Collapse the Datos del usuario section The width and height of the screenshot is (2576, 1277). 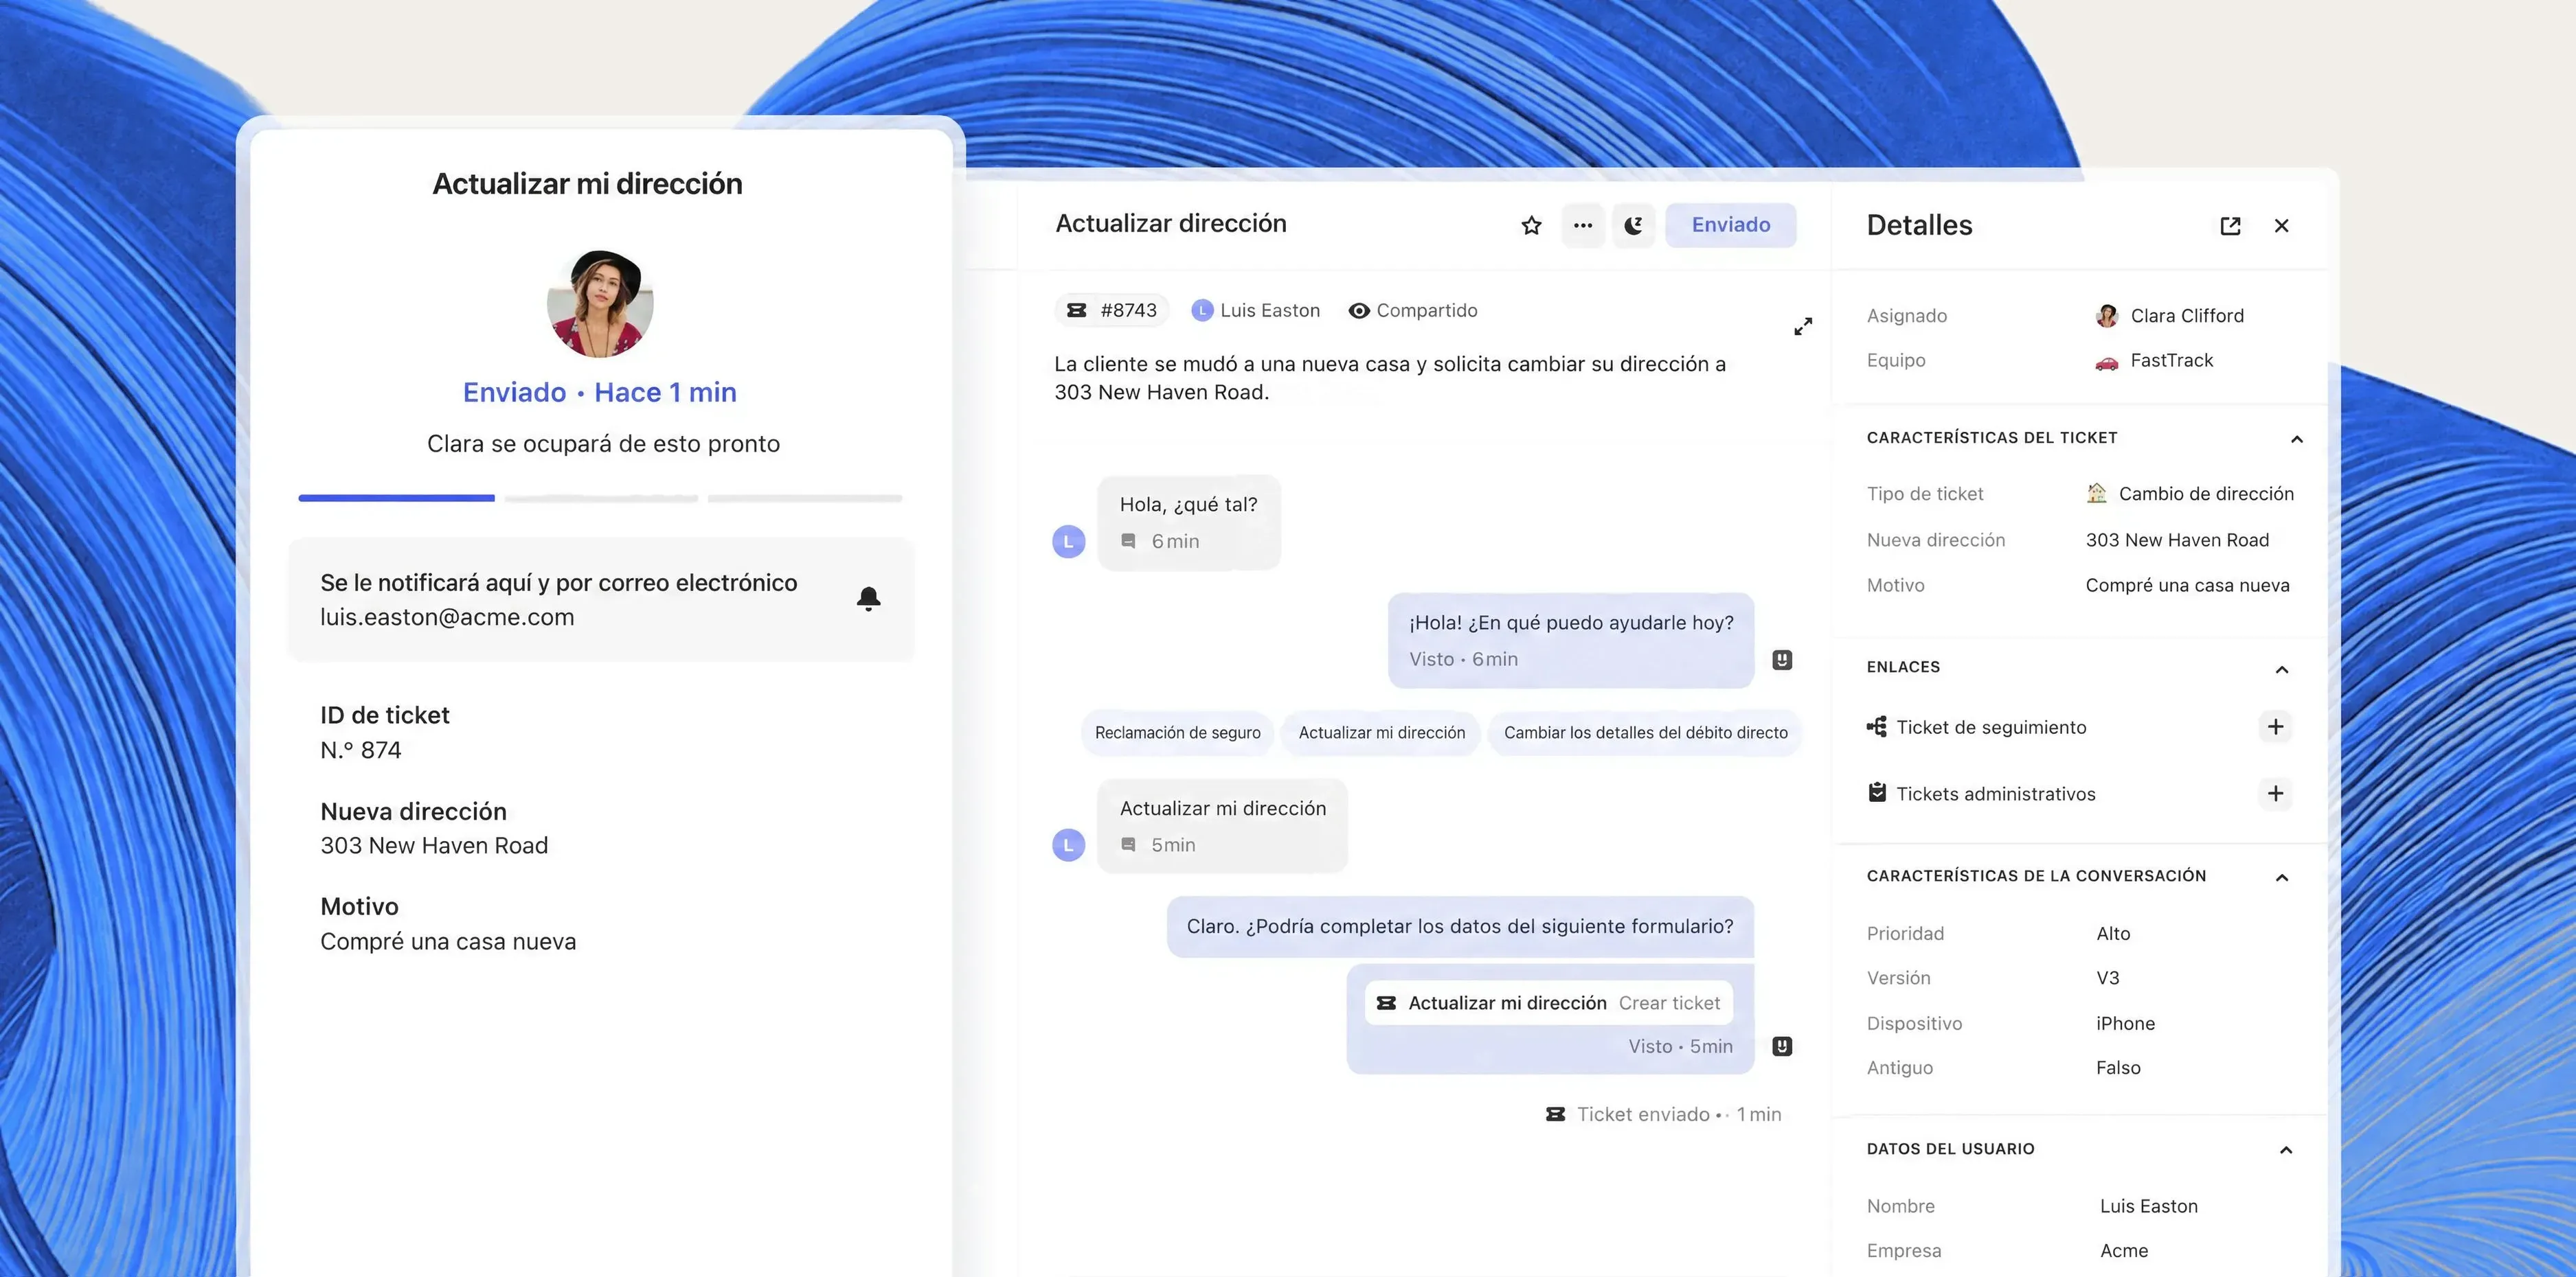(x=2285, y=1150)
